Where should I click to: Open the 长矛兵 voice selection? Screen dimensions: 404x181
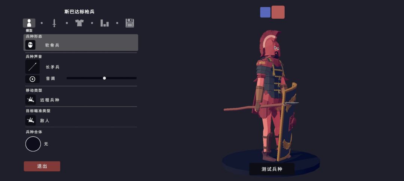point(53,67)
